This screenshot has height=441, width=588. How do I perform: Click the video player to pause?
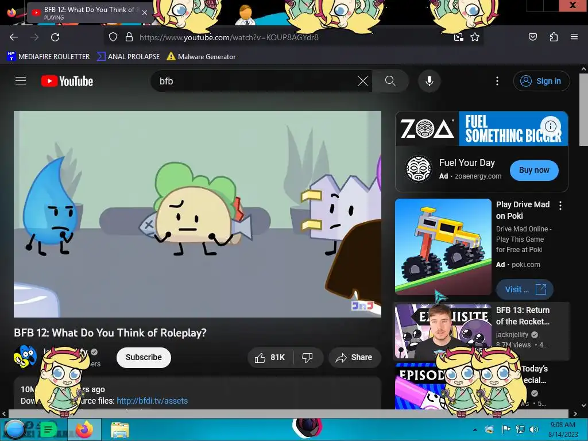[198, 214]
